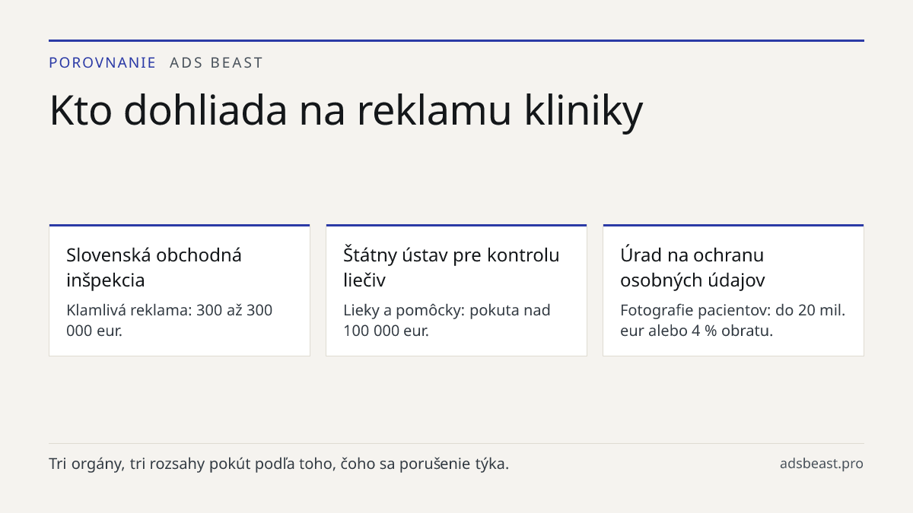The width and height of the screenshot is (913, 513).
Task: Click the heading Kto dohliada na reklamu kliniky
Action: pyautogui.click(x=346, y=111)
